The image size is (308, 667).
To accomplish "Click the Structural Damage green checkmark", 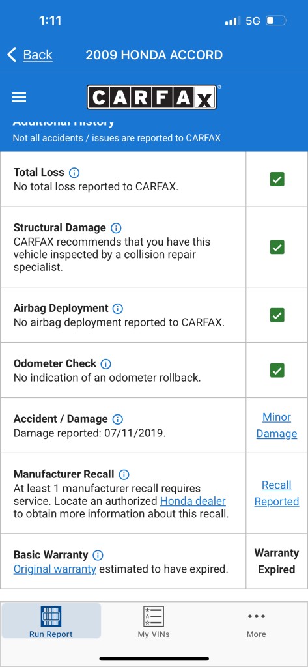I will click(x=277, y=247).
